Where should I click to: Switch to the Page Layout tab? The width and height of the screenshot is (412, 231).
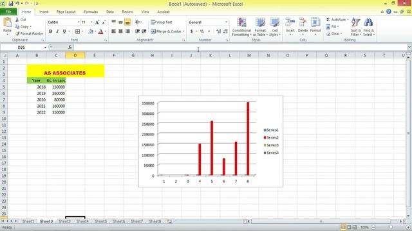click(x=66, y=12)
